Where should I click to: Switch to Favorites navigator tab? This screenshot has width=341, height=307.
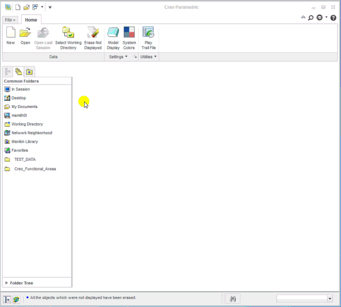pos(30,72)
